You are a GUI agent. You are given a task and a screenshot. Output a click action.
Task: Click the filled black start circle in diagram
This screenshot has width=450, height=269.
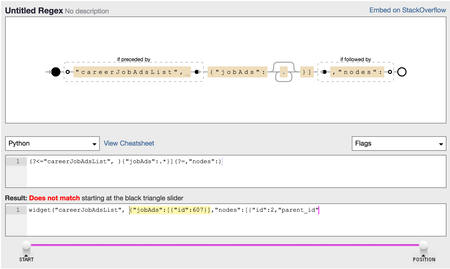[56, 72]
